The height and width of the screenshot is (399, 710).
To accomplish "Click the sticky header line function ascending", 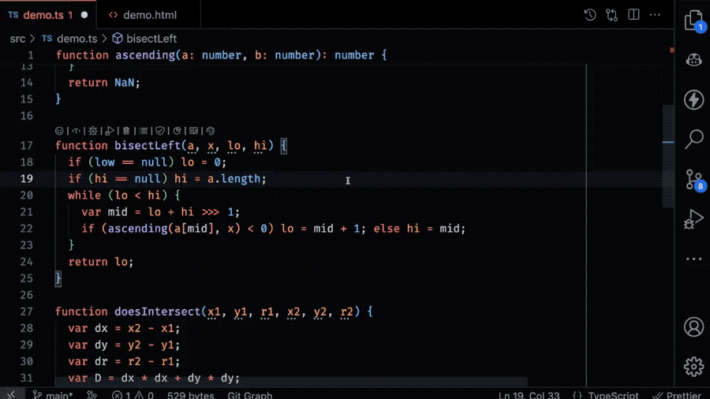I will pos(221,55).
